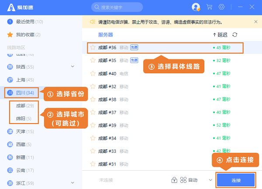Screen dimensions: 262x189
Task: Click the 连接 connect button
Action: coord(236,180)
